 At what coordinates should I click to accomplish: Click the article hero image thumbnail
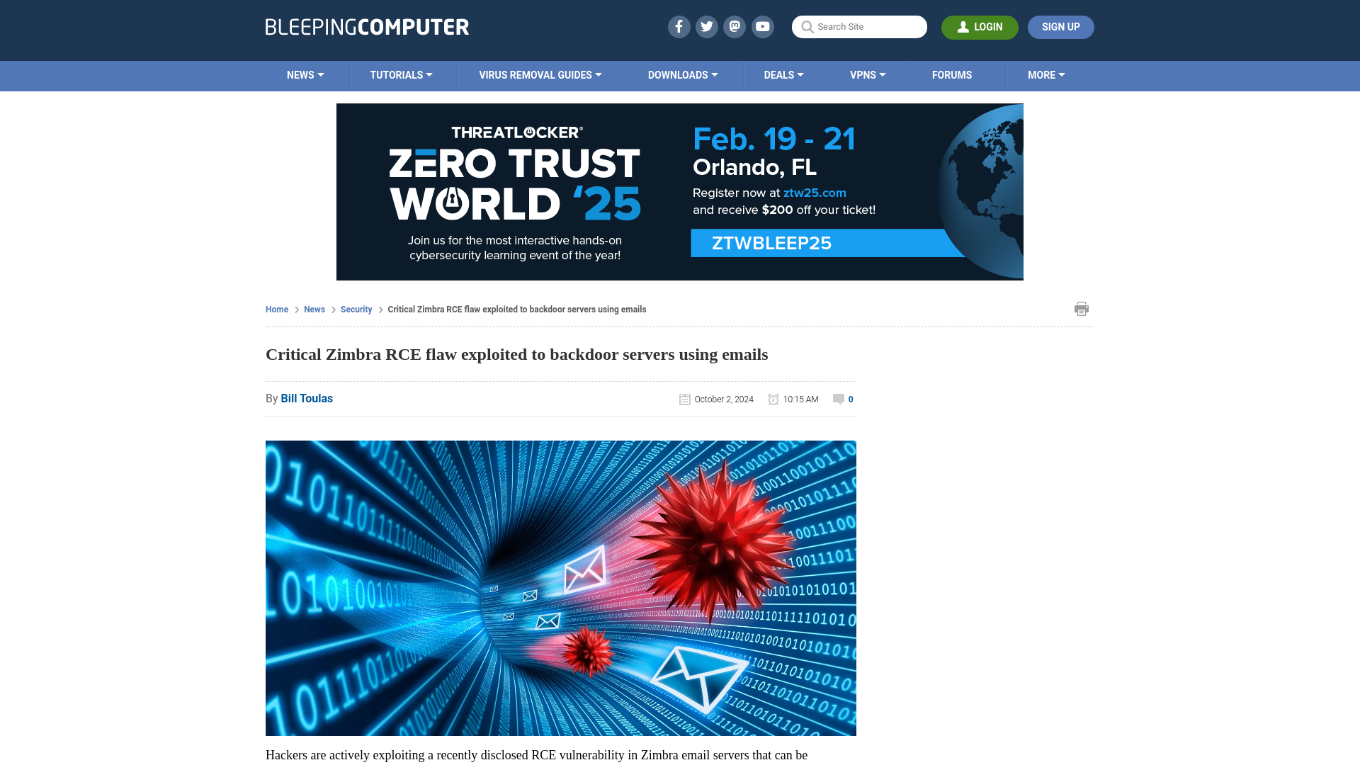pyautogui.click(x=560, y=587)
